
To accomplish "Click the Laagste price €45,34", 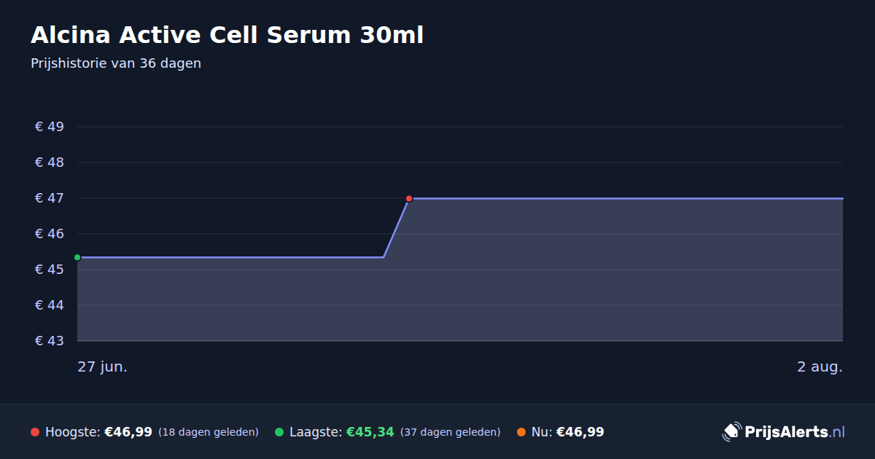I will tap(370, 432).
